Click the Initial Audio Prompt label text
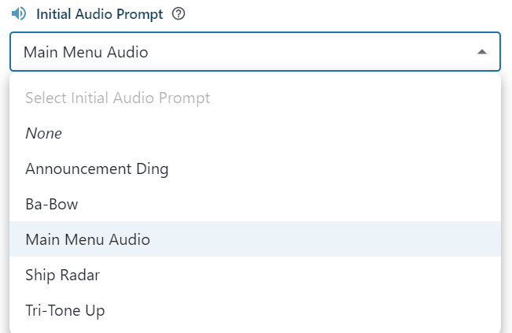 (x=101, y=14)
